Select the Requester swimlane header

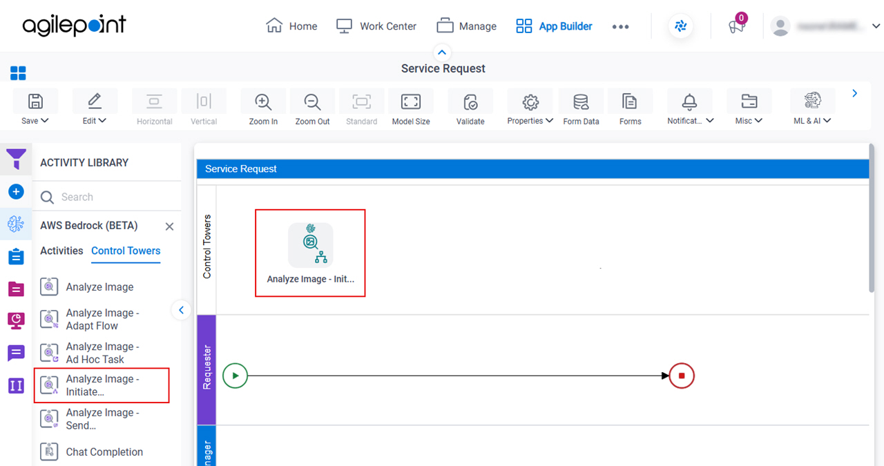pyautogui.click(x=206, y=369)
